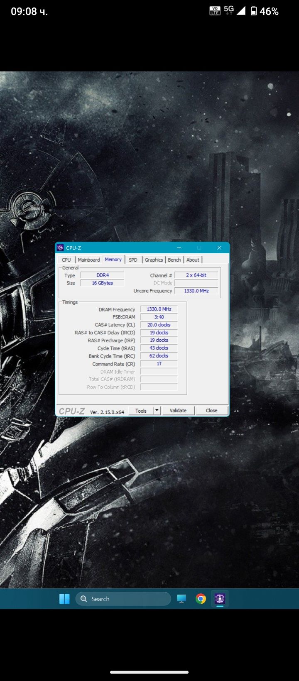Screen dimensions: 299x681
Task: Open the SPD tab
Action: click(x=133, y=260)
